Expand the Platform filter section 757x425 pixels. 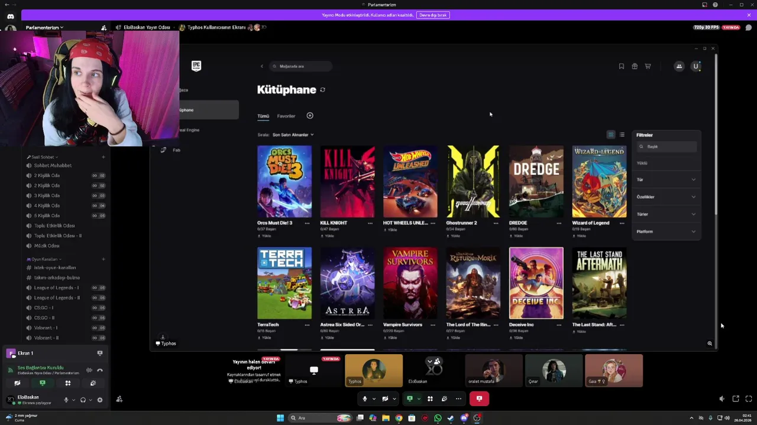666,231
